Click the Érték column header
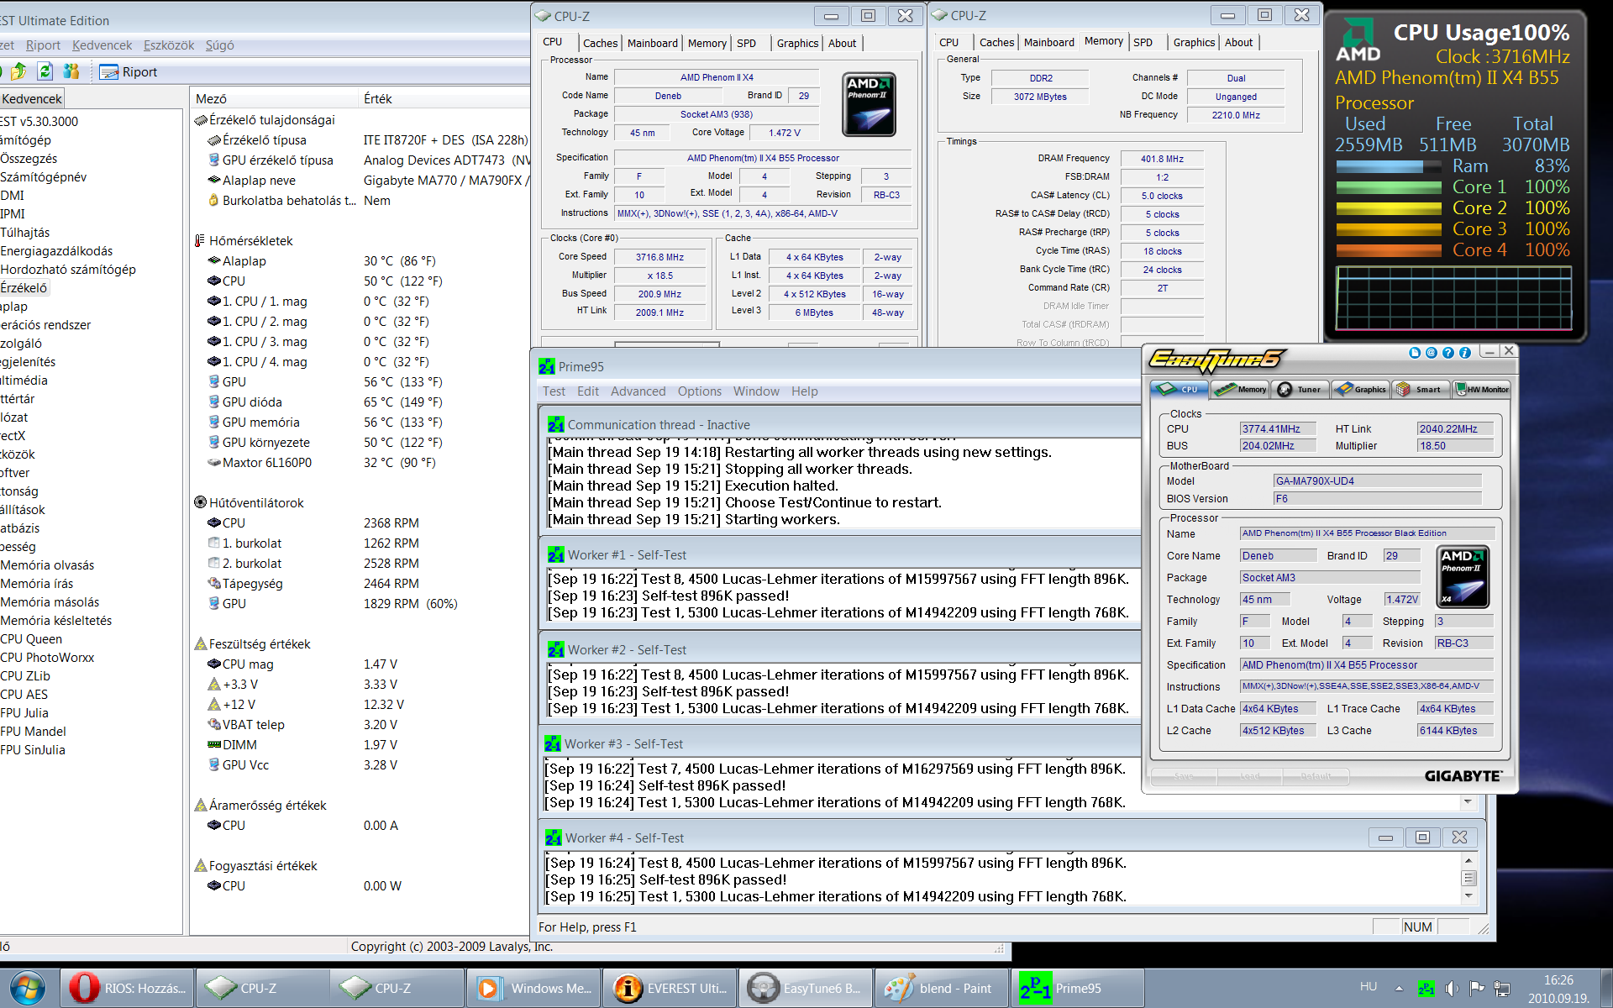 tap(444, 98)
